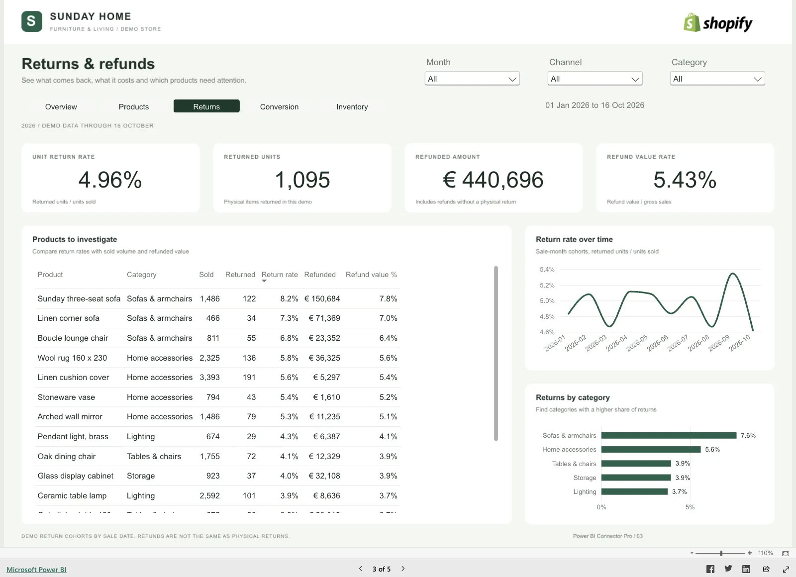This screenshot has width=796, height=577.
Task: Go to the previous report page
Action: click(x=361, y=569)
